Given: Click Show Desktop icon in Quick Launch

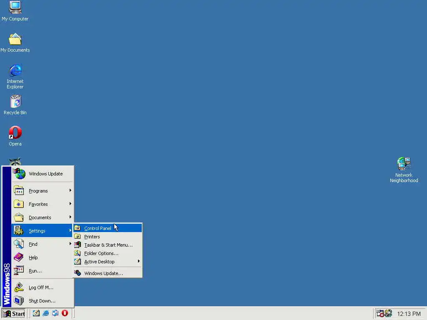Looking at the screenshot, I should point(36,313).
